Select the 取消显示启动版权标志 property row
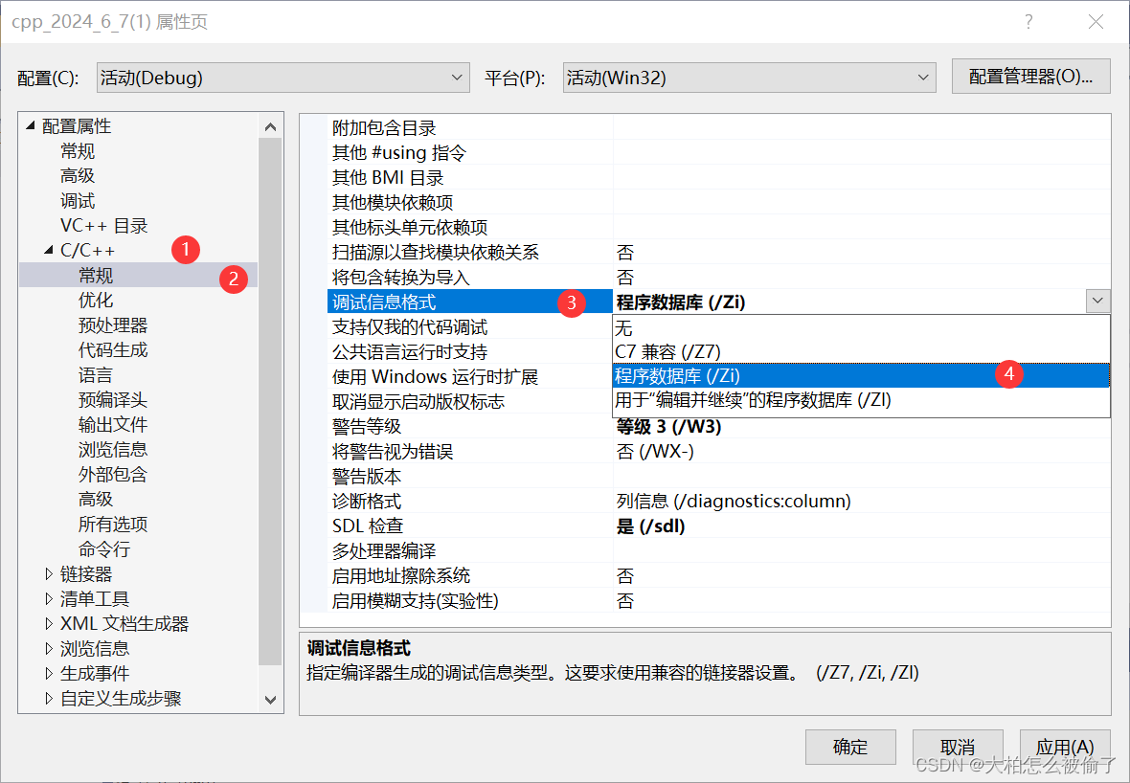Screen dimensions: 1130x783 pos(470,401)
